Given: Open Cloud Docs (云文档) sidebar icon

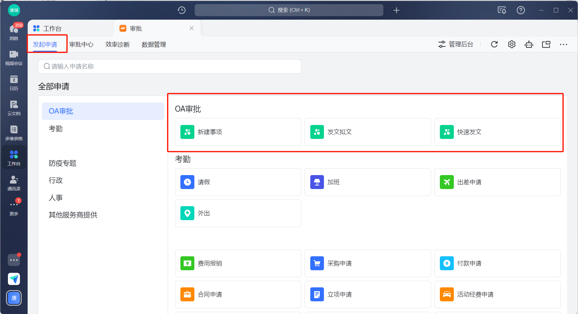Looking at the screenshot, I should (x=14, y=108).
